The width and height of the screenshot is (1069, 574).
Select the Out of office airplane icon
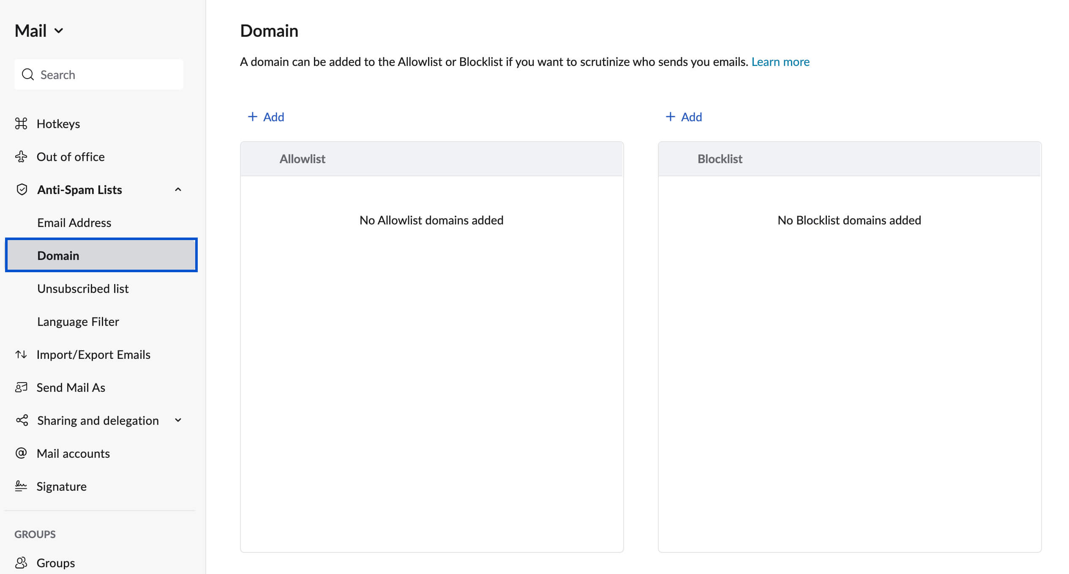(22, 156)
